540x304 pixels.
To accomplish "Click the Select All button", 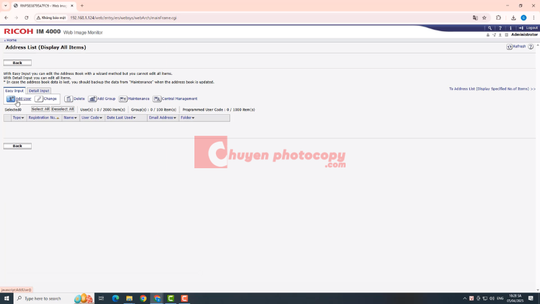I will pos(40,109).
